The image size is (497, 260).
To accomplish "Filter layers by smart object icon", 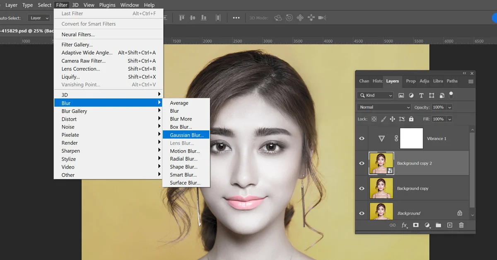I will click(x=442, y=95).
